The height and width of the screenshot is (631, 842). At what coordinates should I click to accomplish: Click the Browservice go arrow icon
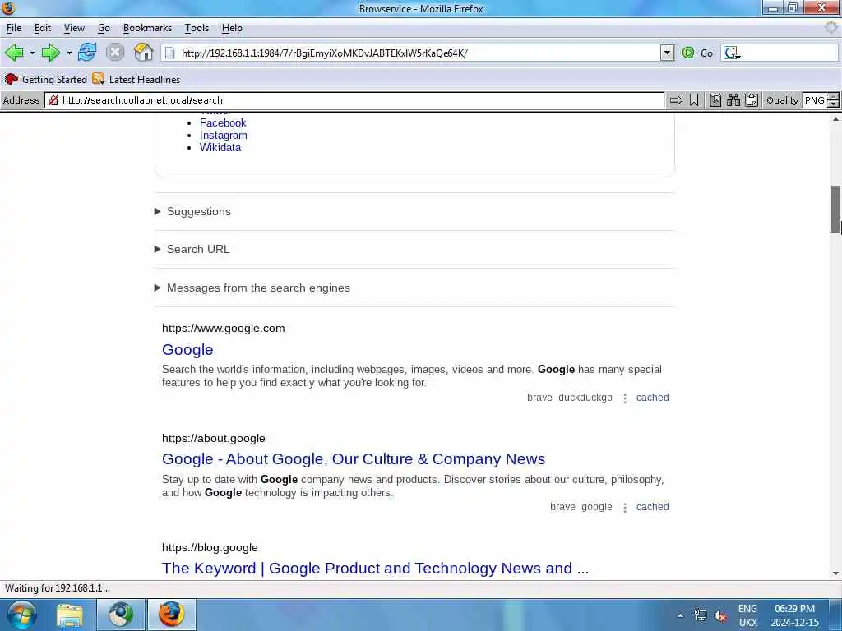coord(676,100)
